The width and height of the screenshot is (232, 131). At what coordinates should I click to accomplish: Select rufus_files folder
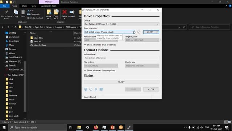(38, 38)
